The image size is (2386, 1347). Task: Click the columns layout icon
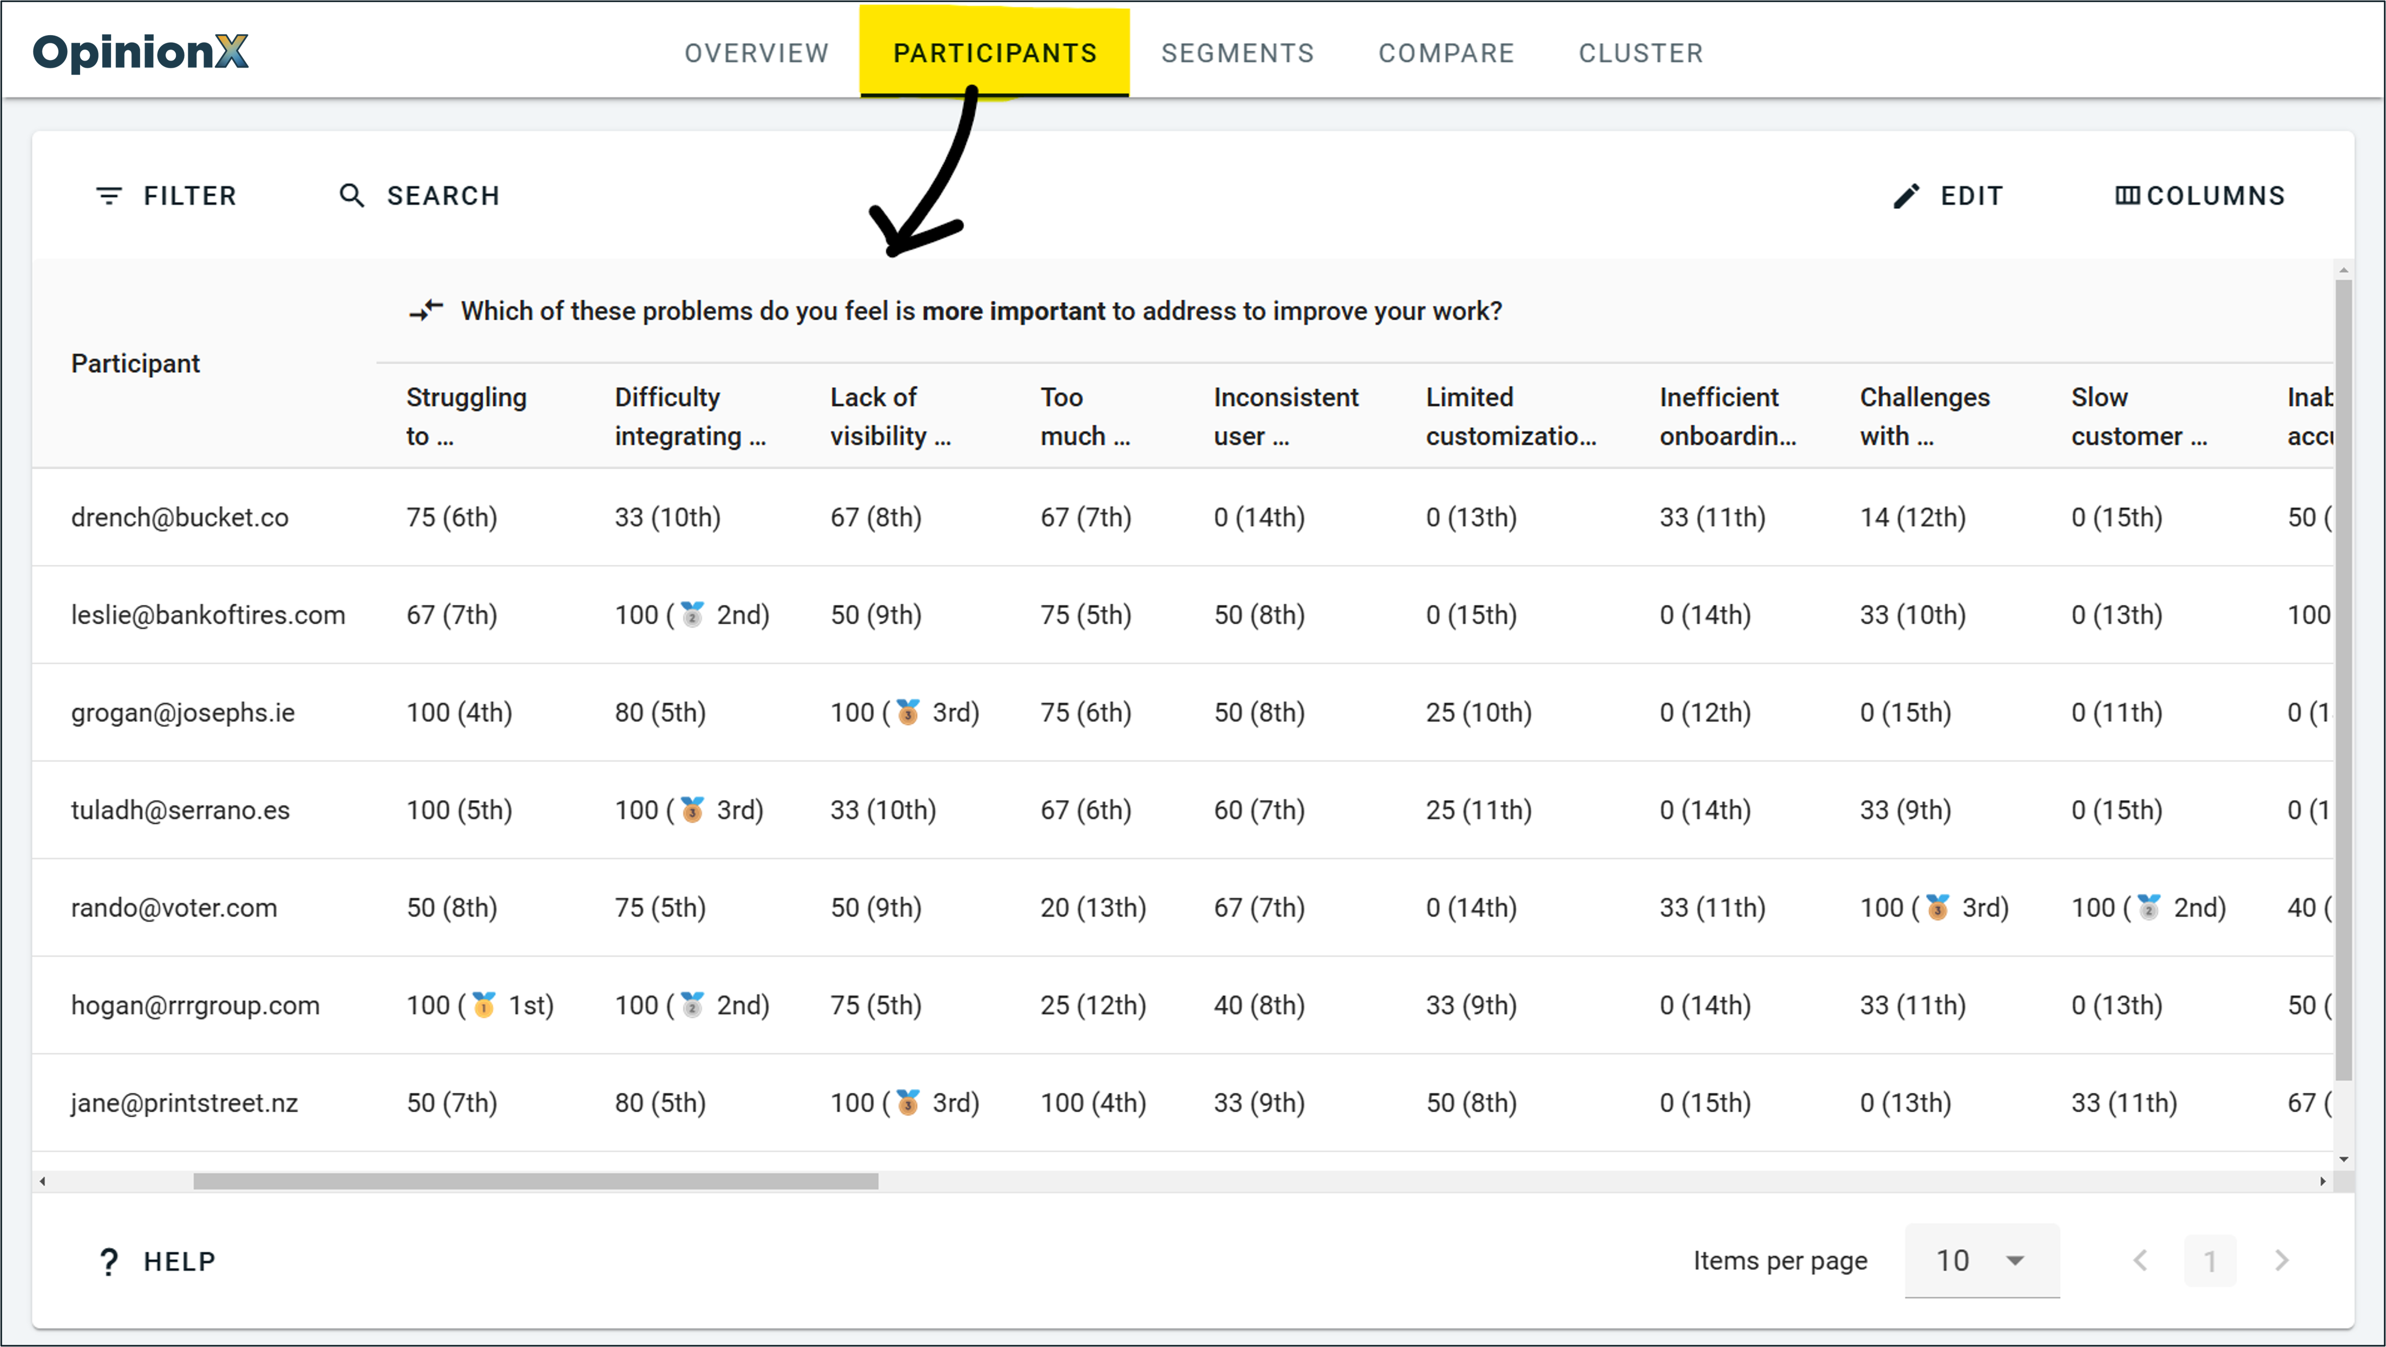click(2127, 195)
